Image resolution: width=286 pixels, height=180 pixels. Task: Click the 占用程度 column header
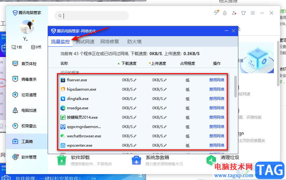pos(188,64)
